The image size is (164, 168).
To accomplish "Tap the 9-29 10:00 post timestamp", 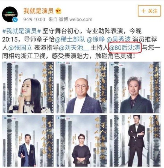I will tap(34, 20).
